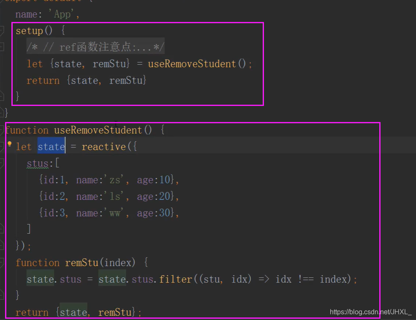Click the 'ww' name string

(116, 213)
